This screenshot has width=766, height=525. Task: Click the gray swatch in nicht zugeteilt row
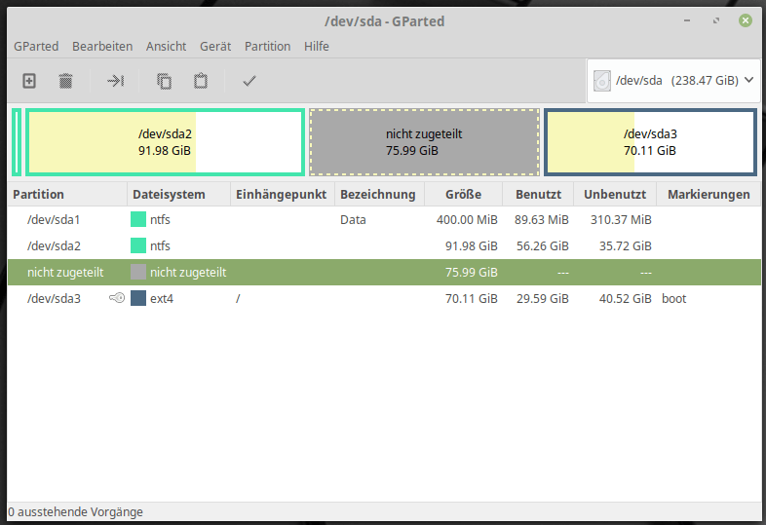click(138, 272)
